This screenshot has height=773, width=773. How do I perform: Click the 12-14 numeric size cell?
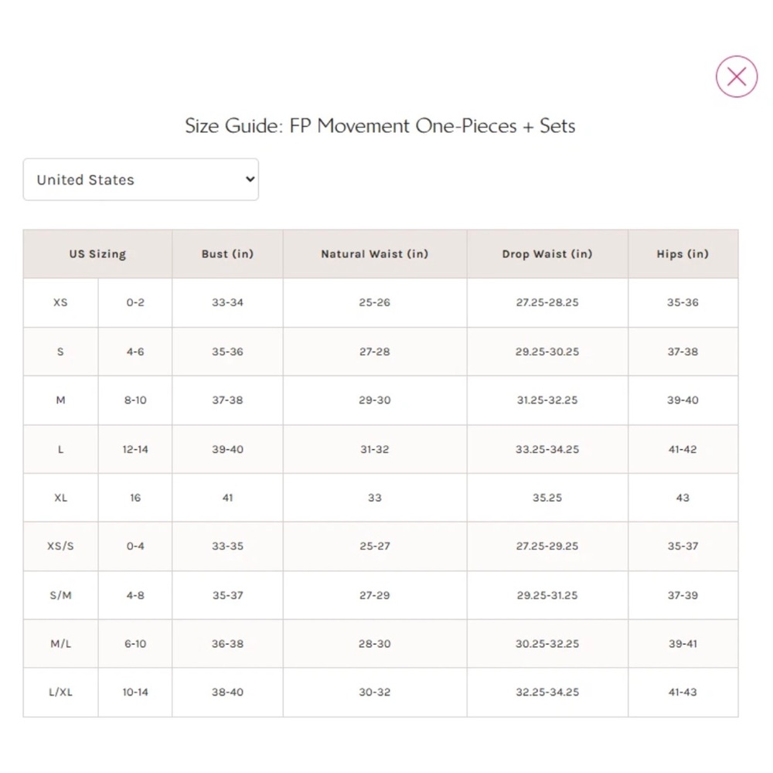[135, 450]
